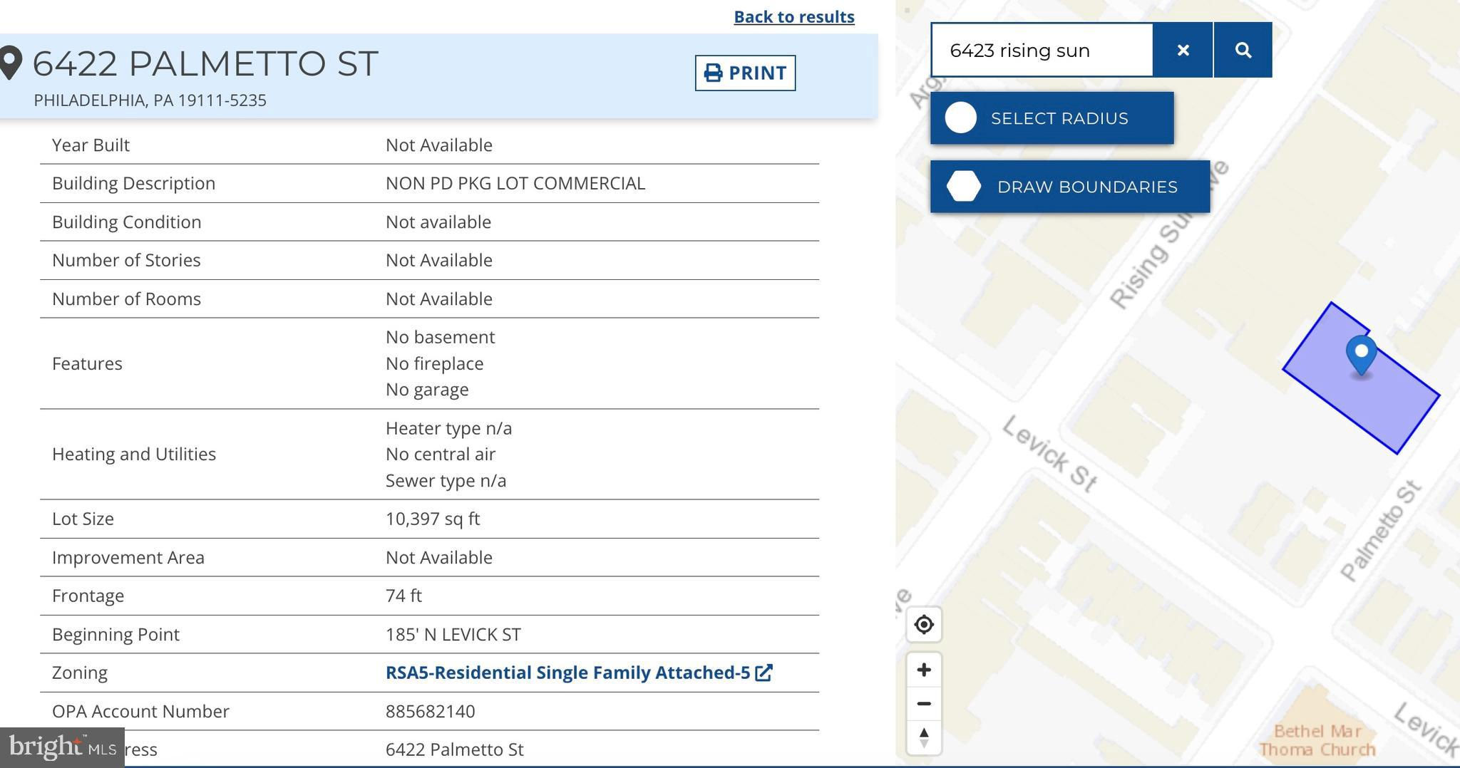Click the blue map pin marker
Viewport: 1460px width, 768px height.
click(x=1361, y=353)
